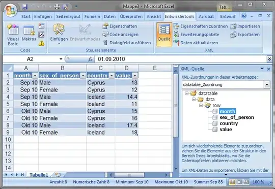Click the record macro icon
The height and width of the screenshot is (189, 275).
tap(41, 26)
